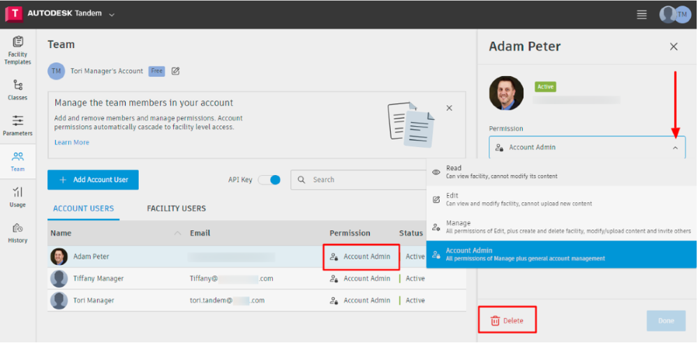Click the tori.tandem email address cell
Screen dimensions: 698x343
coord(227,300)
